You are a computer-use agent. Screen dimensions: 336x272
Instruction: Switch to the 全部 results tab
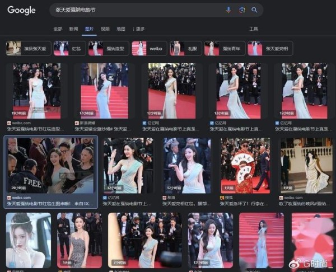tap(58, 29)
